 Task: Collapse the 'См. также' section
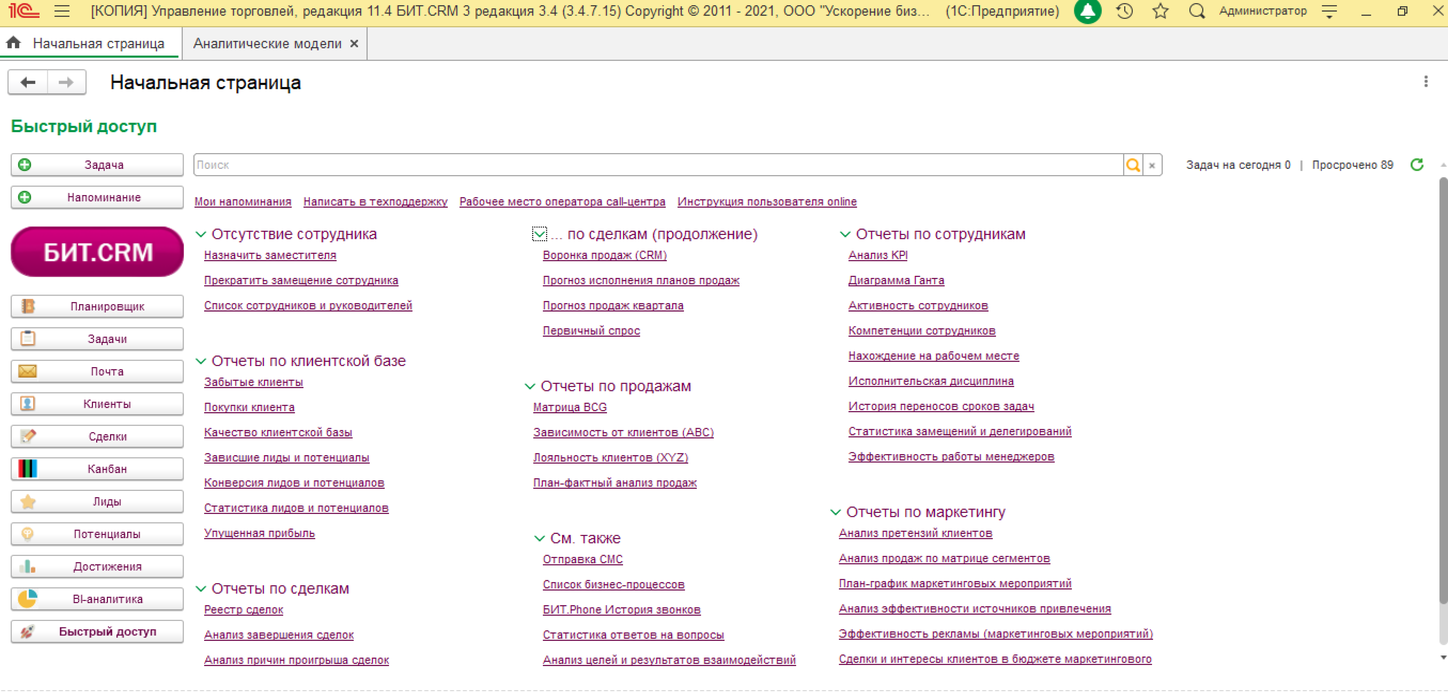539,539
